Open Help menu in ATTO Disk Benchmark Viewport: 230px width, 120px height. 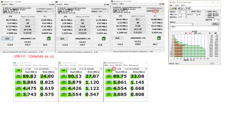tap(183, 5)
